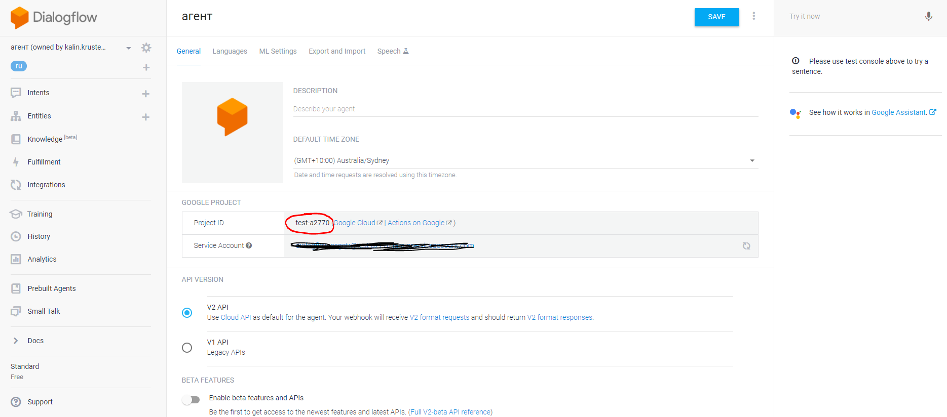Create a new entity with the plus icon
The height and width of the screenshot is (417, 947).
coord(145,117)
